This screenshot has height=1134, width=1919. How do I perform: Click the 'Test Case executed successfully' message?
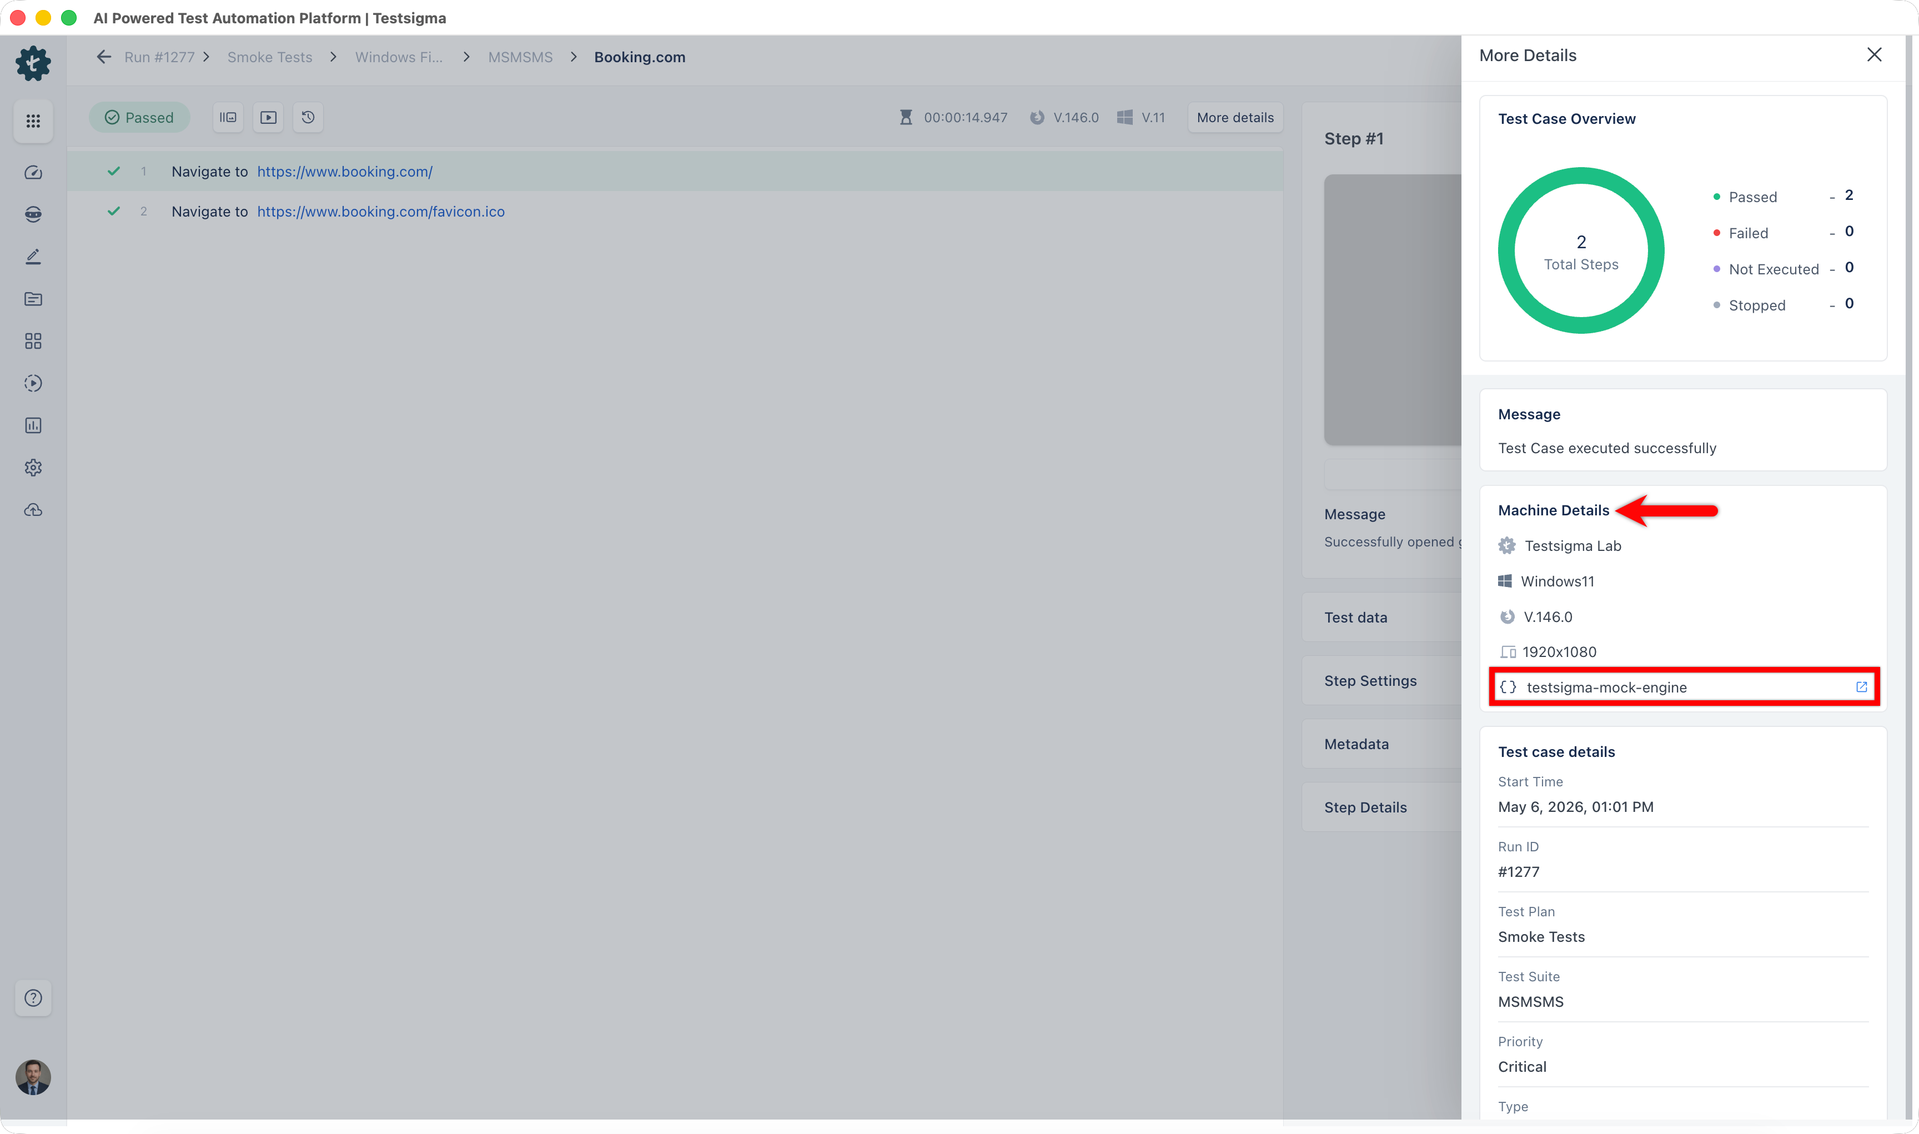[1606, 448]
